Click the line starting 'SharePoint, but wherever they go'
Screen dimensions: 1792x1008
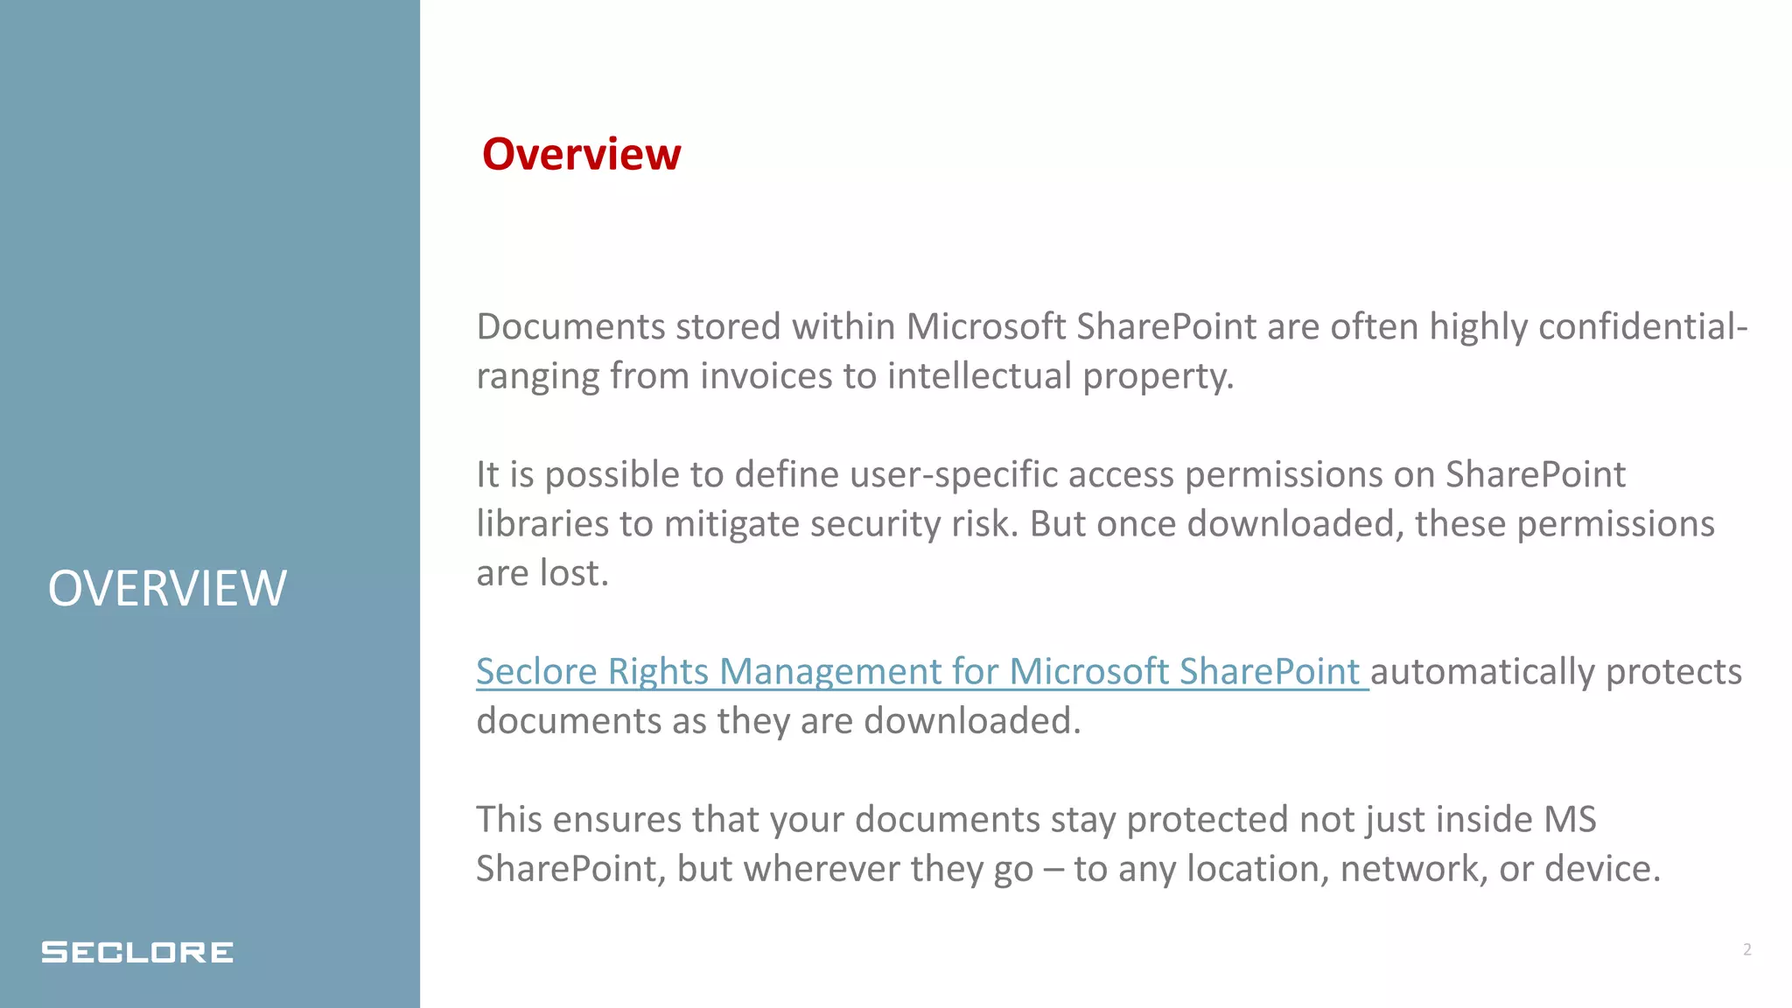[1068, 869]
